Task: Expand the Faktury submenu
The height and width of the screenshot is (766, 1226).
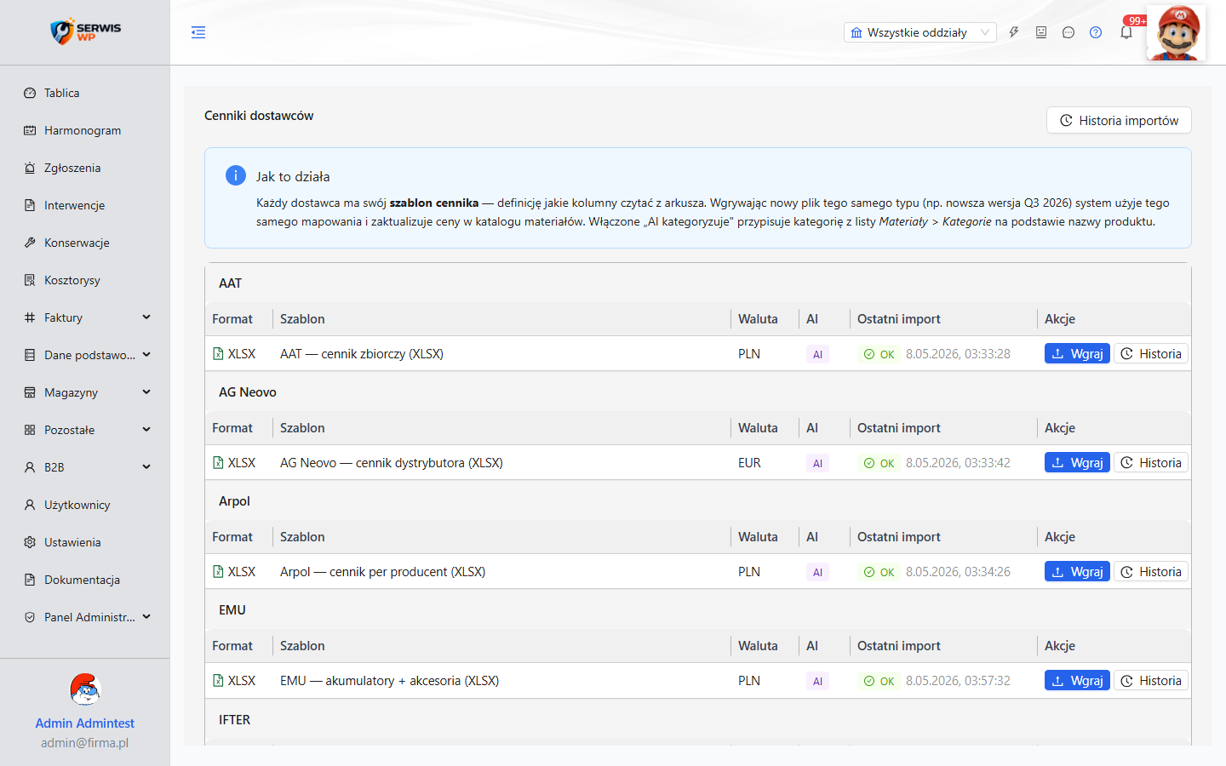Action: tap(85, 317)
